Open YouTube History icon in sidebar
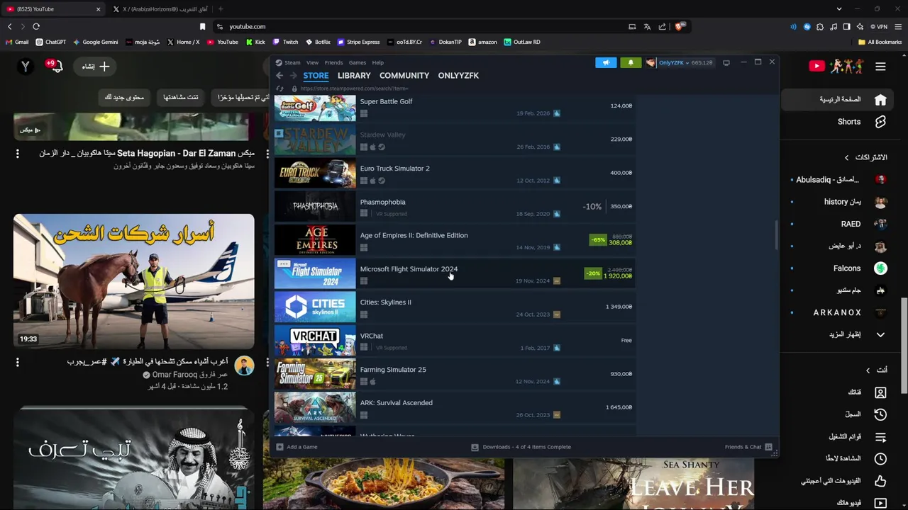The height and width of the screenshot is (510, 908). point(880,414)
